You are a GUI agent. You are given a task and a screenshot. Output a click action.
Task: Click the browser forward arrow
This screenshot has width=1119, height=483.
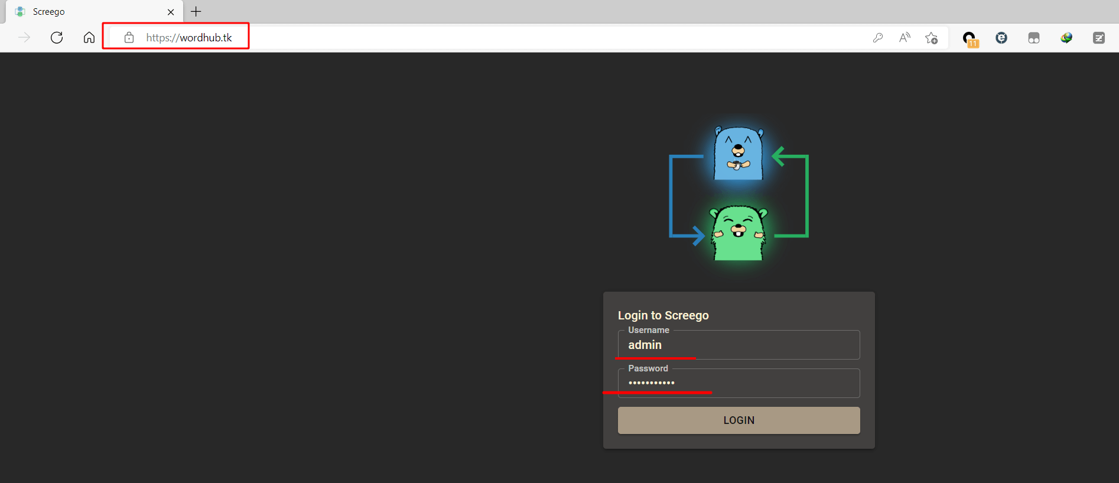[24, 38]
